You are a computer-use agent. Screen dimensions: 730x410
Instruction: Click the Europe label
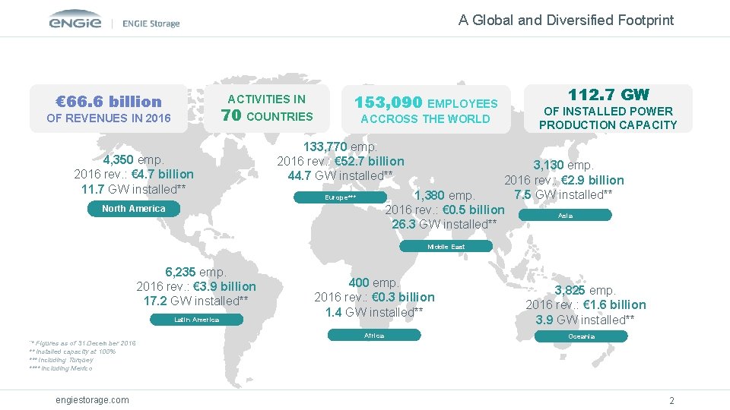click(x=340, y=197)
